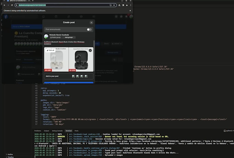Open Chrome profile avatar icon

127,5
